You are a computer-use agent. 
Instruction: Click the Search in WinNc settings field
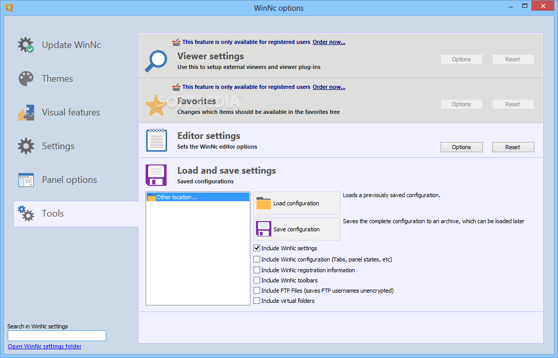pyautogui.click(x=57, y=336)
